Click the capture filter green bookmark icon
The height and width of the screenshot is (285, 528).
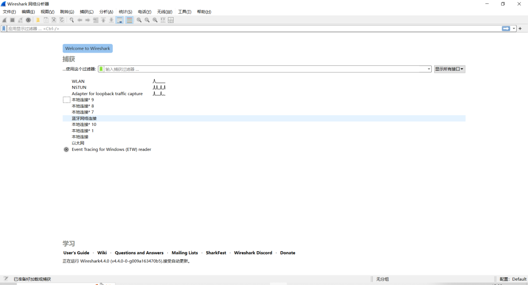click(101, 69)
